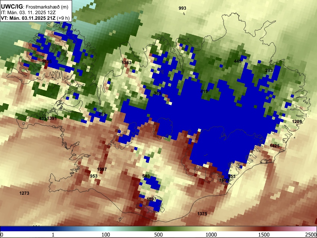Click the map value 1635
The width and height of the screenshot is (317, 238).
(47, 61)
